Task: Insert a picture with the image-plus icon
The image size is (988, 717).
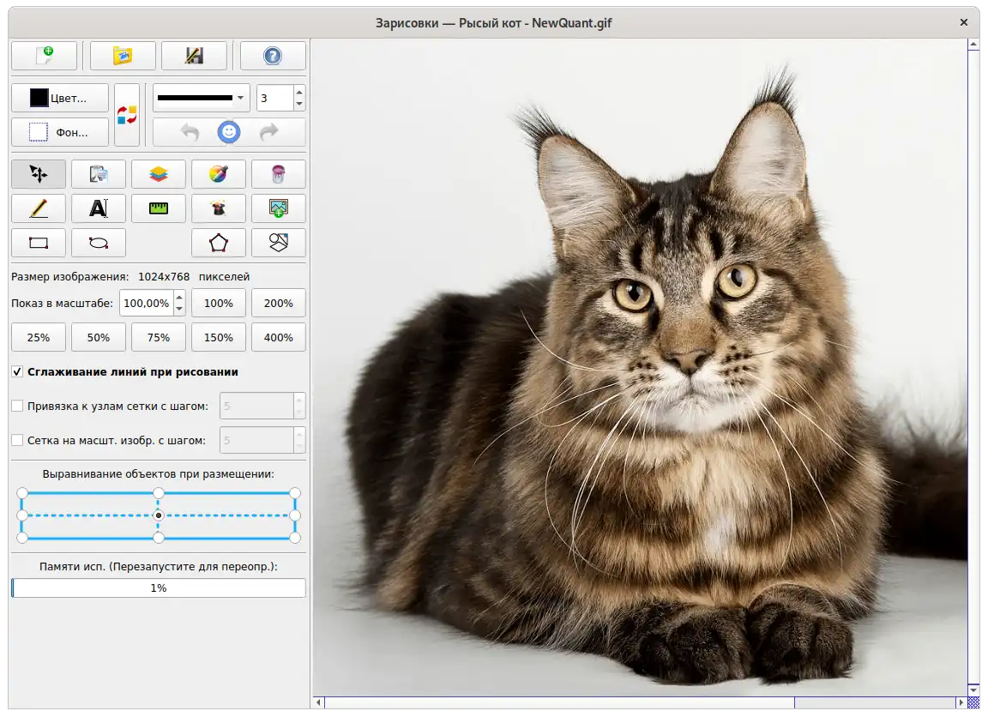Action: (279, 208)
